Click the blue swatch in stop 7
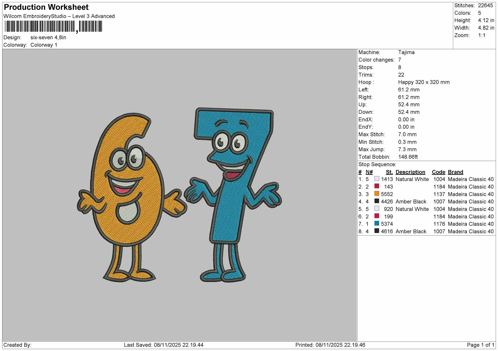Screen dimensions: 498x351 pyautogui.click(x=377, y=223)
